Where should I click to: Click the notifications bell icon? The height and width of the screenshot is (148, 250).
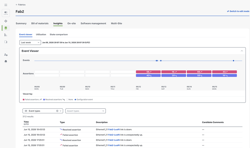[6, 61]
